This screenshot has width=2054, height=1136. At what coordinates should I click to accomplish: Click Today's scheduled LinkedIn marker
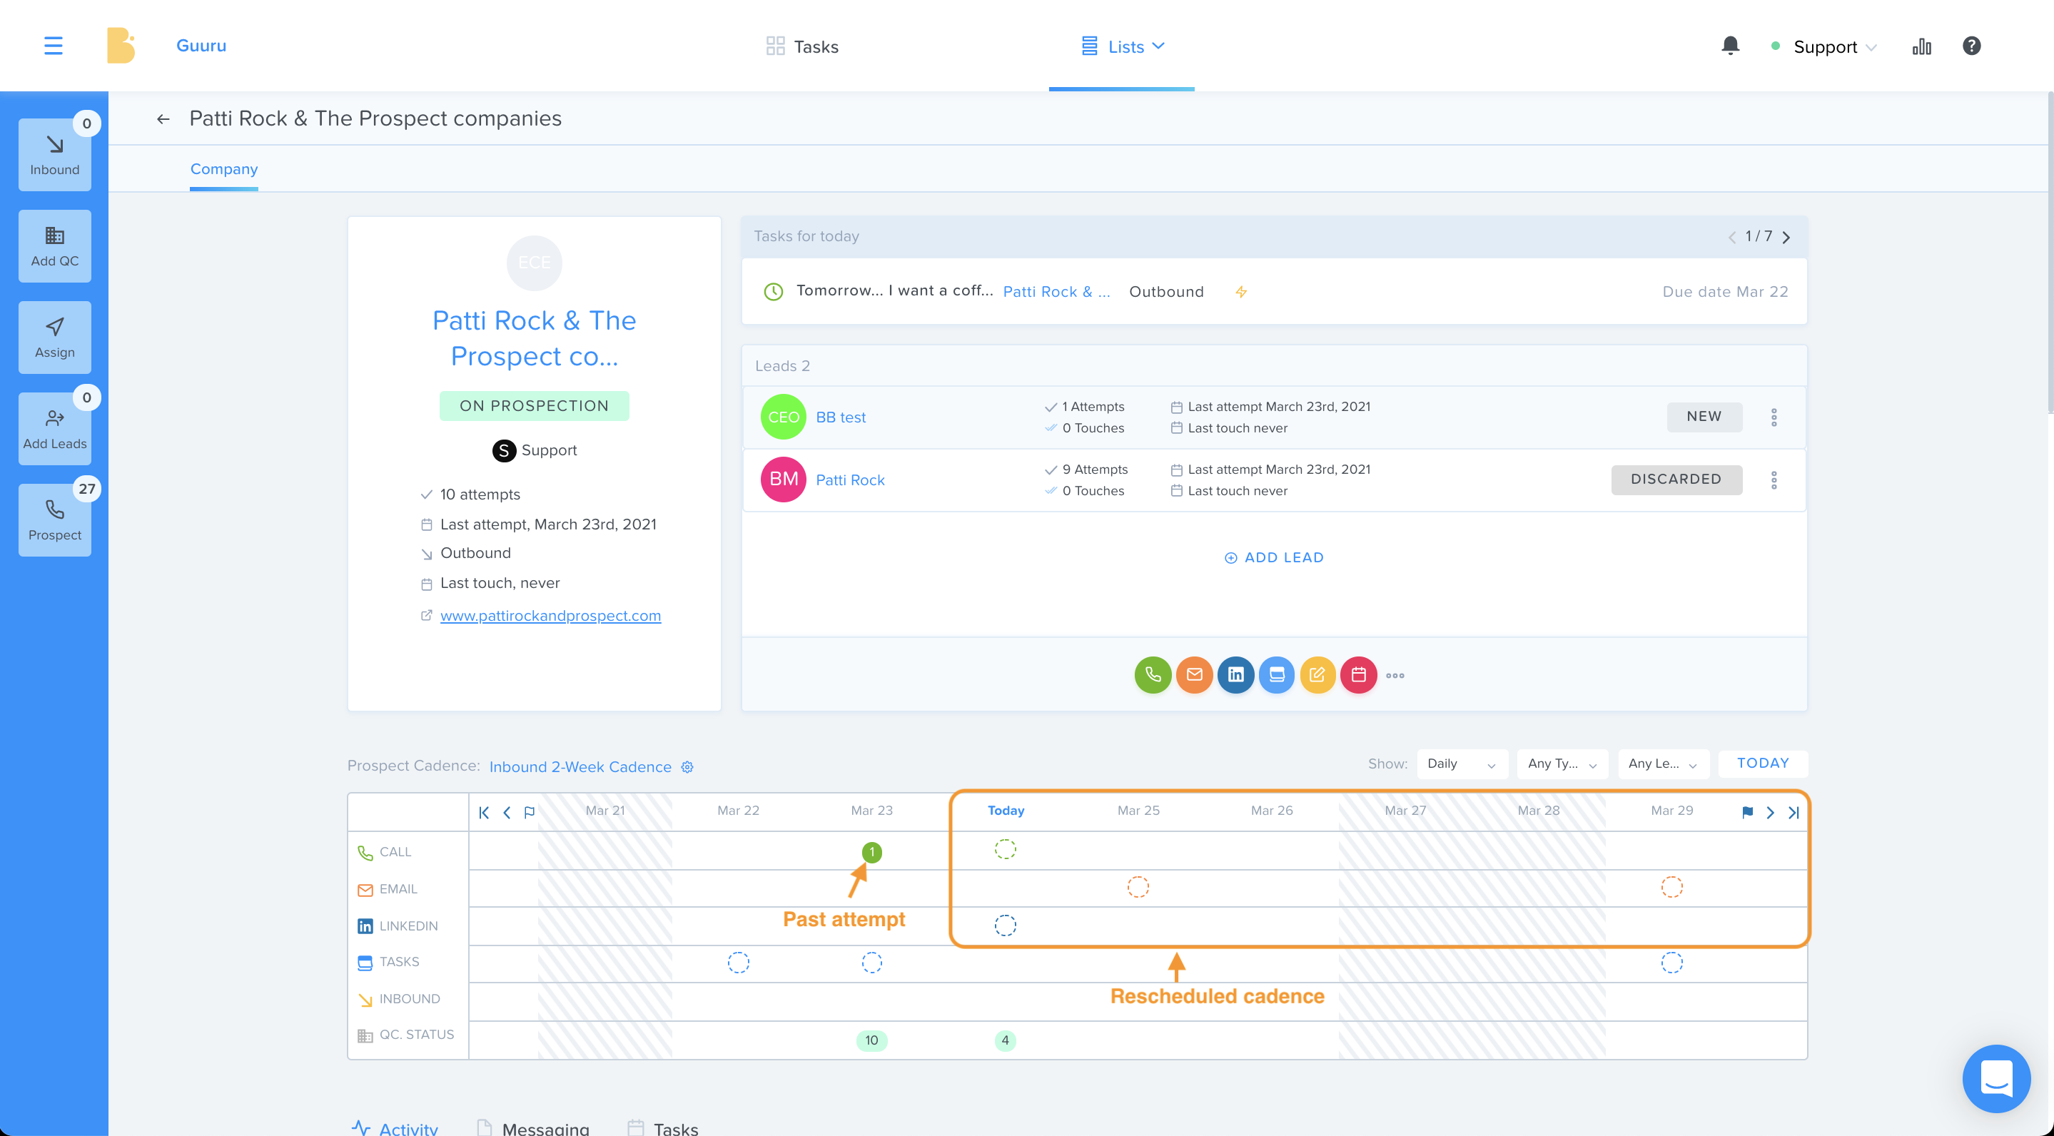click(x=1006, y=925)
